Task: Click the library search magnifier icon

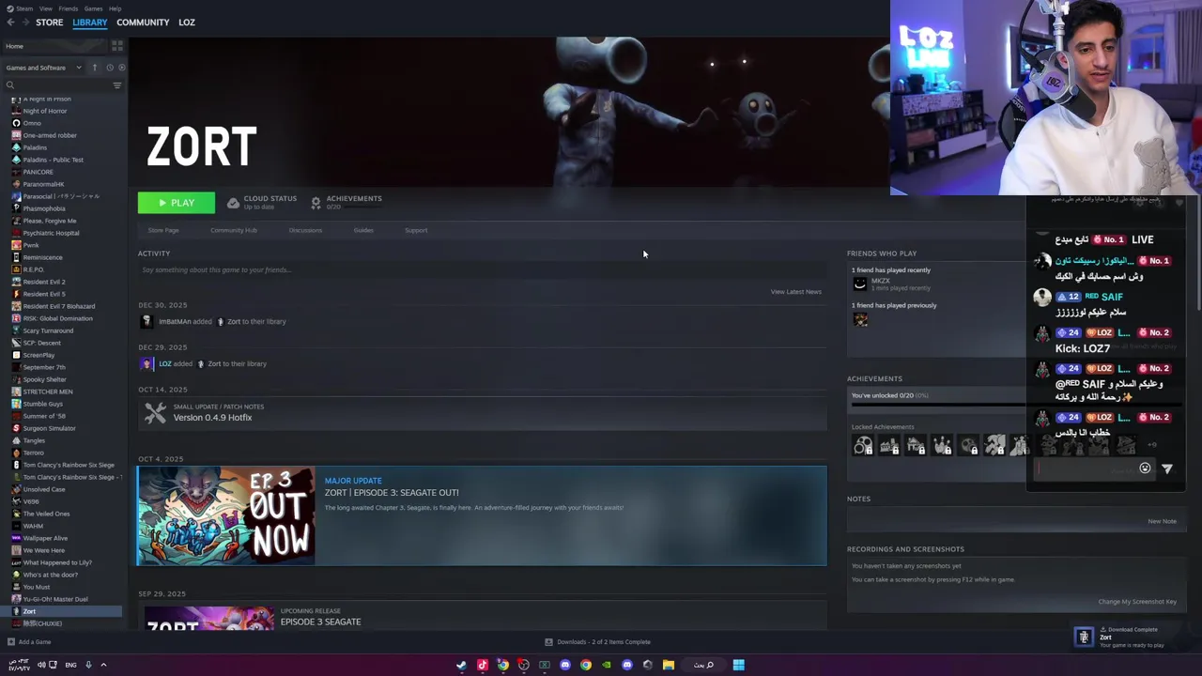Action: [10, 85]
